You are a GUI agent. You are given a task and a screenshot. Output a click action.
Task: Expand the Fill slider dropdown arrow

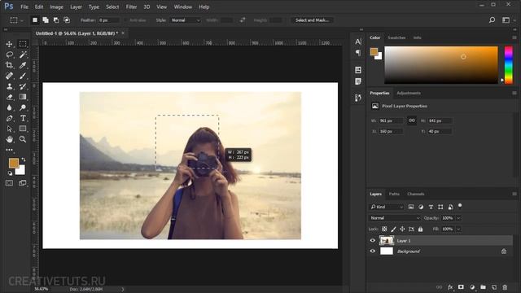[x=458, y=230]
